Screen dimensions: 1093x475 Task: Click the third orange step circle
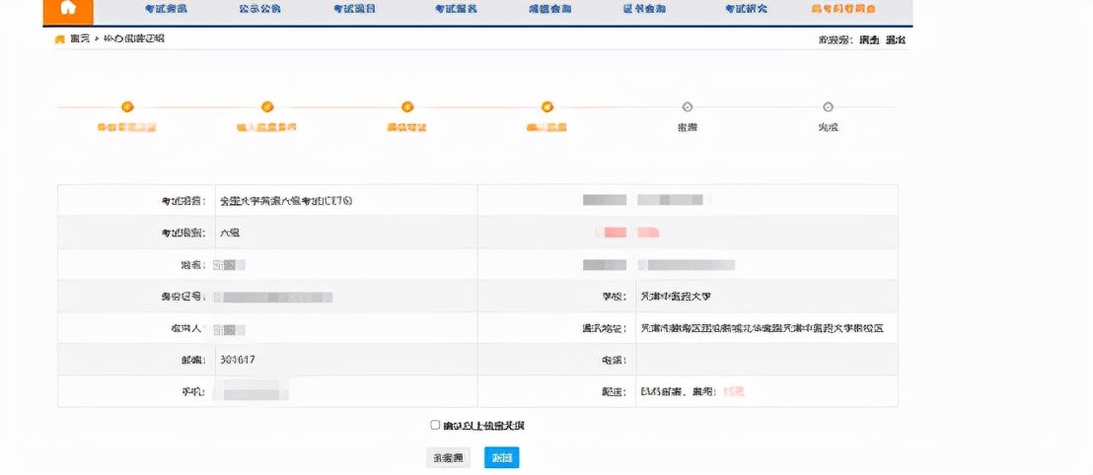(x=407, y=106)
